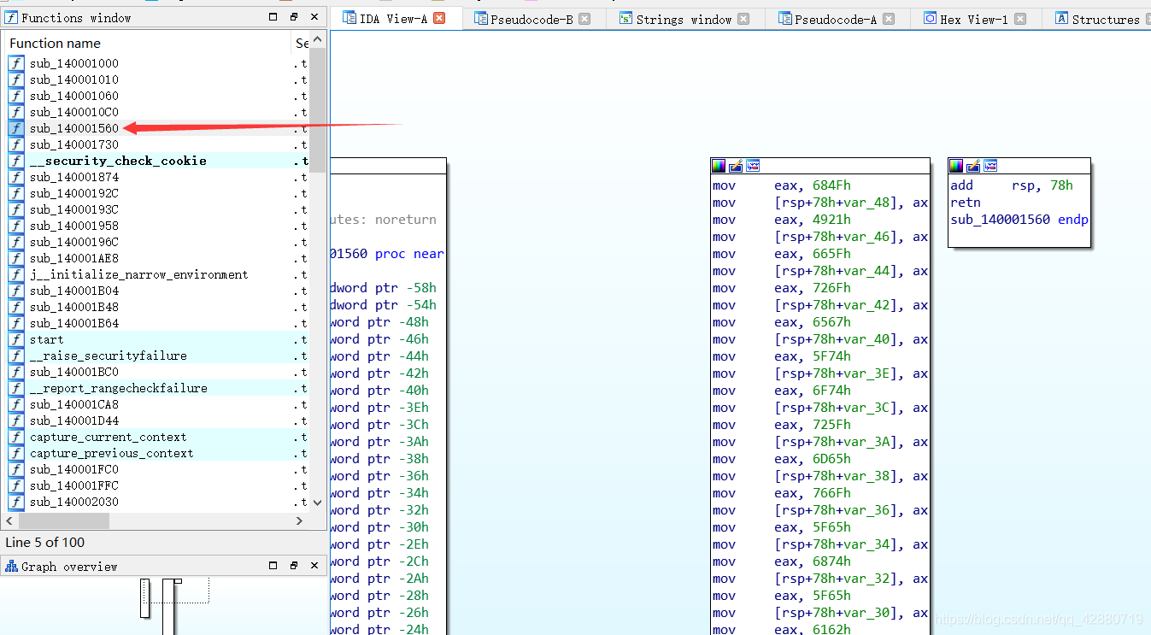Maximize the Functions window panel
This screenshot has height=635, width=1151.
coord(273,17)
